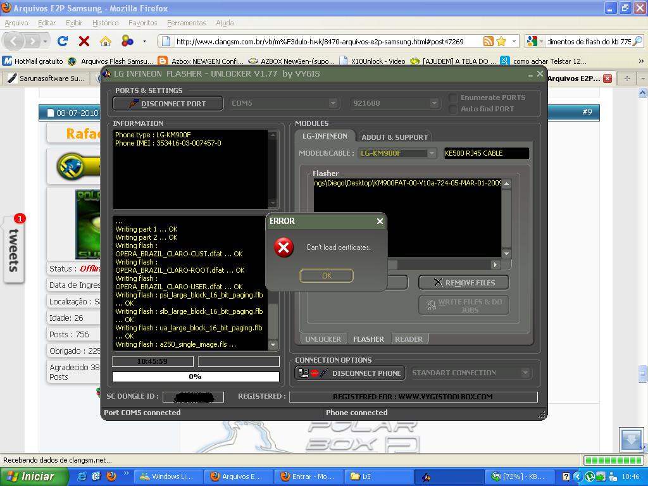Reload the page with the refresh icon
Screen dimensions: 648x486
[63, 41]
